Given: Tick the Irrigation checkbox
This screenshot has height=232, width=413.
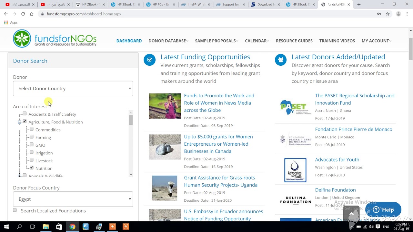Looking at the screenshot, I should pyautogui.click(x=31, y=152).
